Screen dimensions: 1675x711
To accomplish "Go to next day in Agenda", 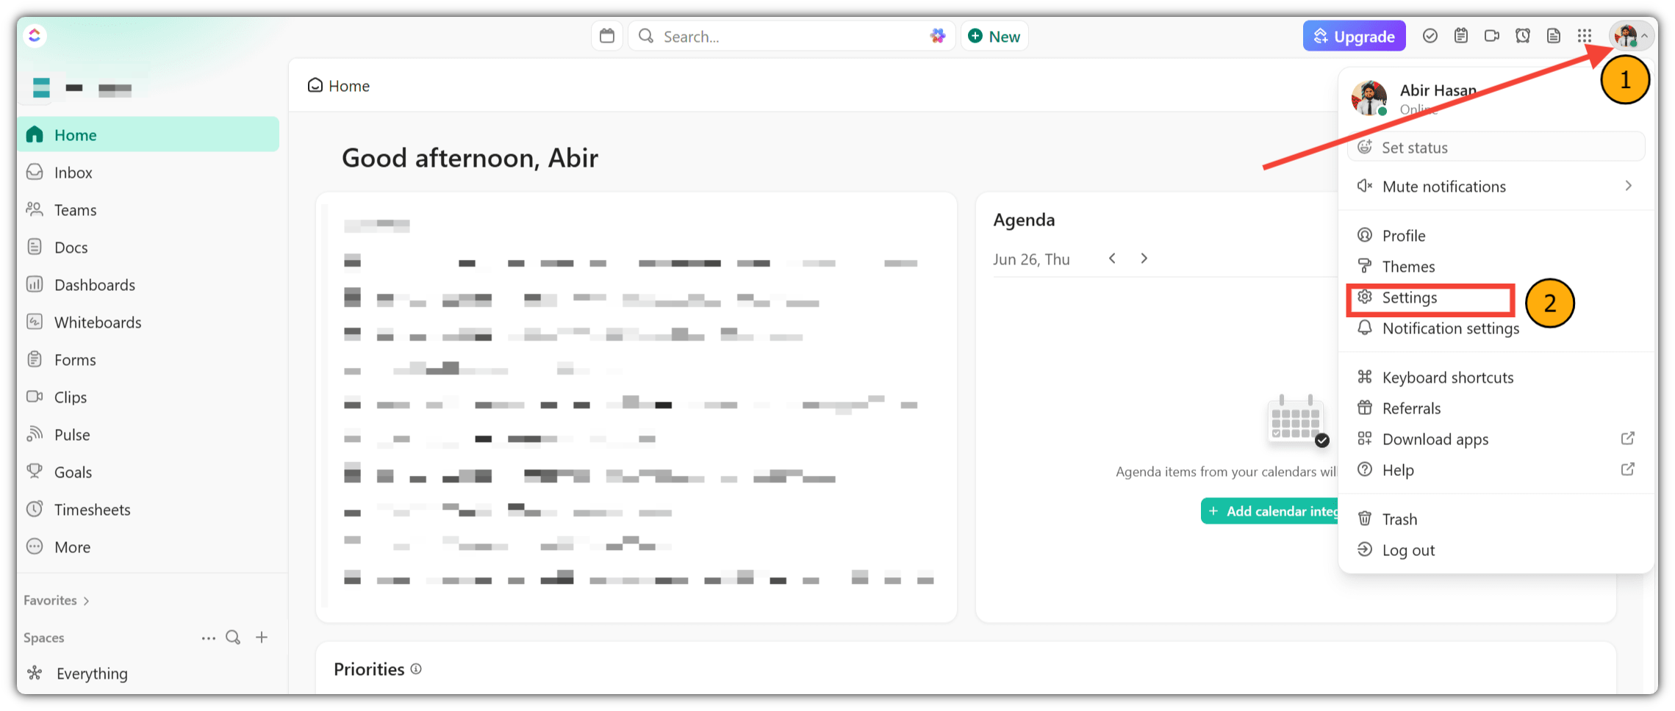I will click(x=1144, y=259).
